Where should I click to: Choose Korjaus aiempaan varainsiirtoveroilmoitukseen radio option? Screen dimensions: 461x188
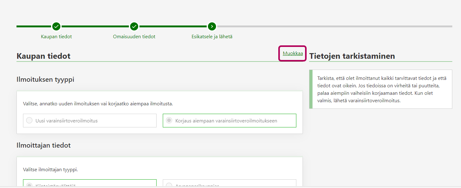[x=169, y=121]
